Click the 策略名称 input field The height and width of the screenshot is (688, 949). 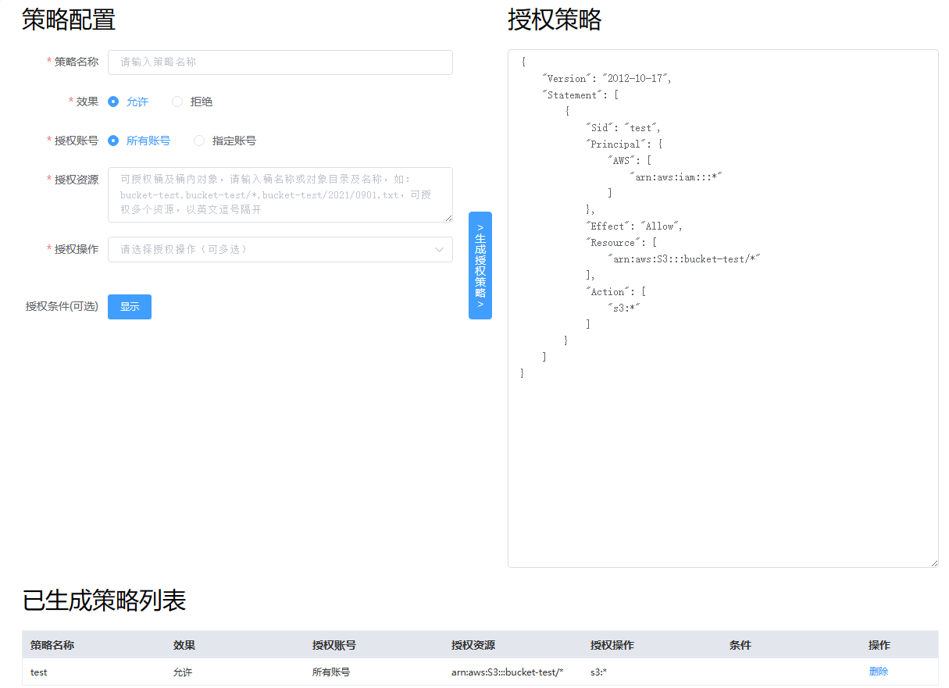pos(280,62)
